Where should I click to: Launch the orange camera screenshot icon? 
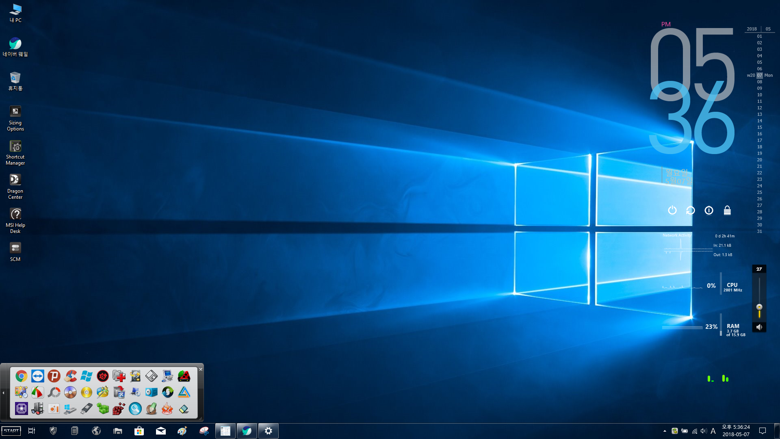pos(54,409)
